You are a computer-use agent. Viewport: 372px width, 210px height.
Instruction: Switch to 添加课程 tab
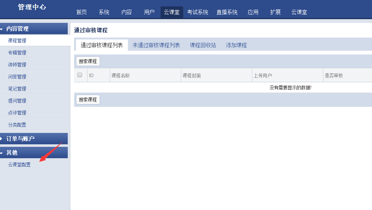pos(236,45)
